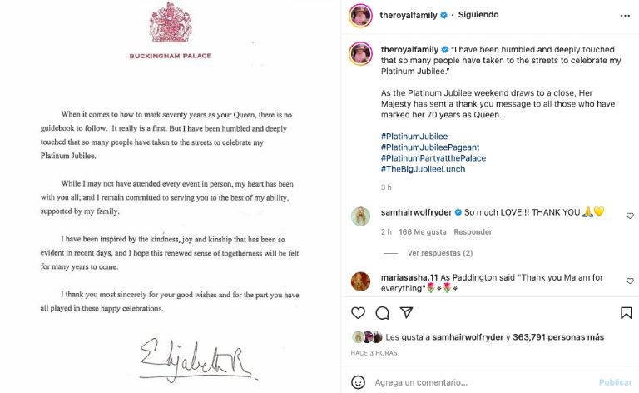
Task: Reply to samhairwolfryder with "Responder"
Action: click(473, 232)
